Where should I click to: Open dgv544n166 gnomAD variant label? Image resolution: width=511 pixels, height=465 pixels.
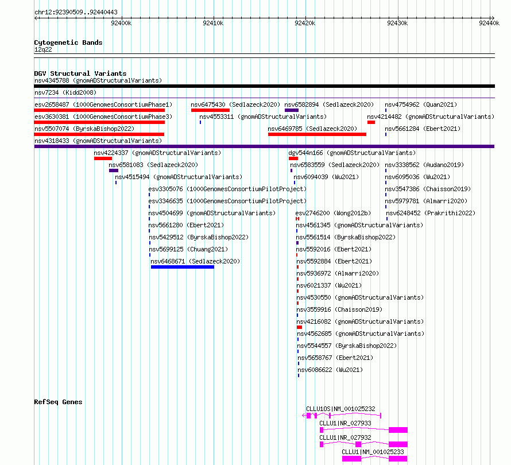(x=353, y=153)
